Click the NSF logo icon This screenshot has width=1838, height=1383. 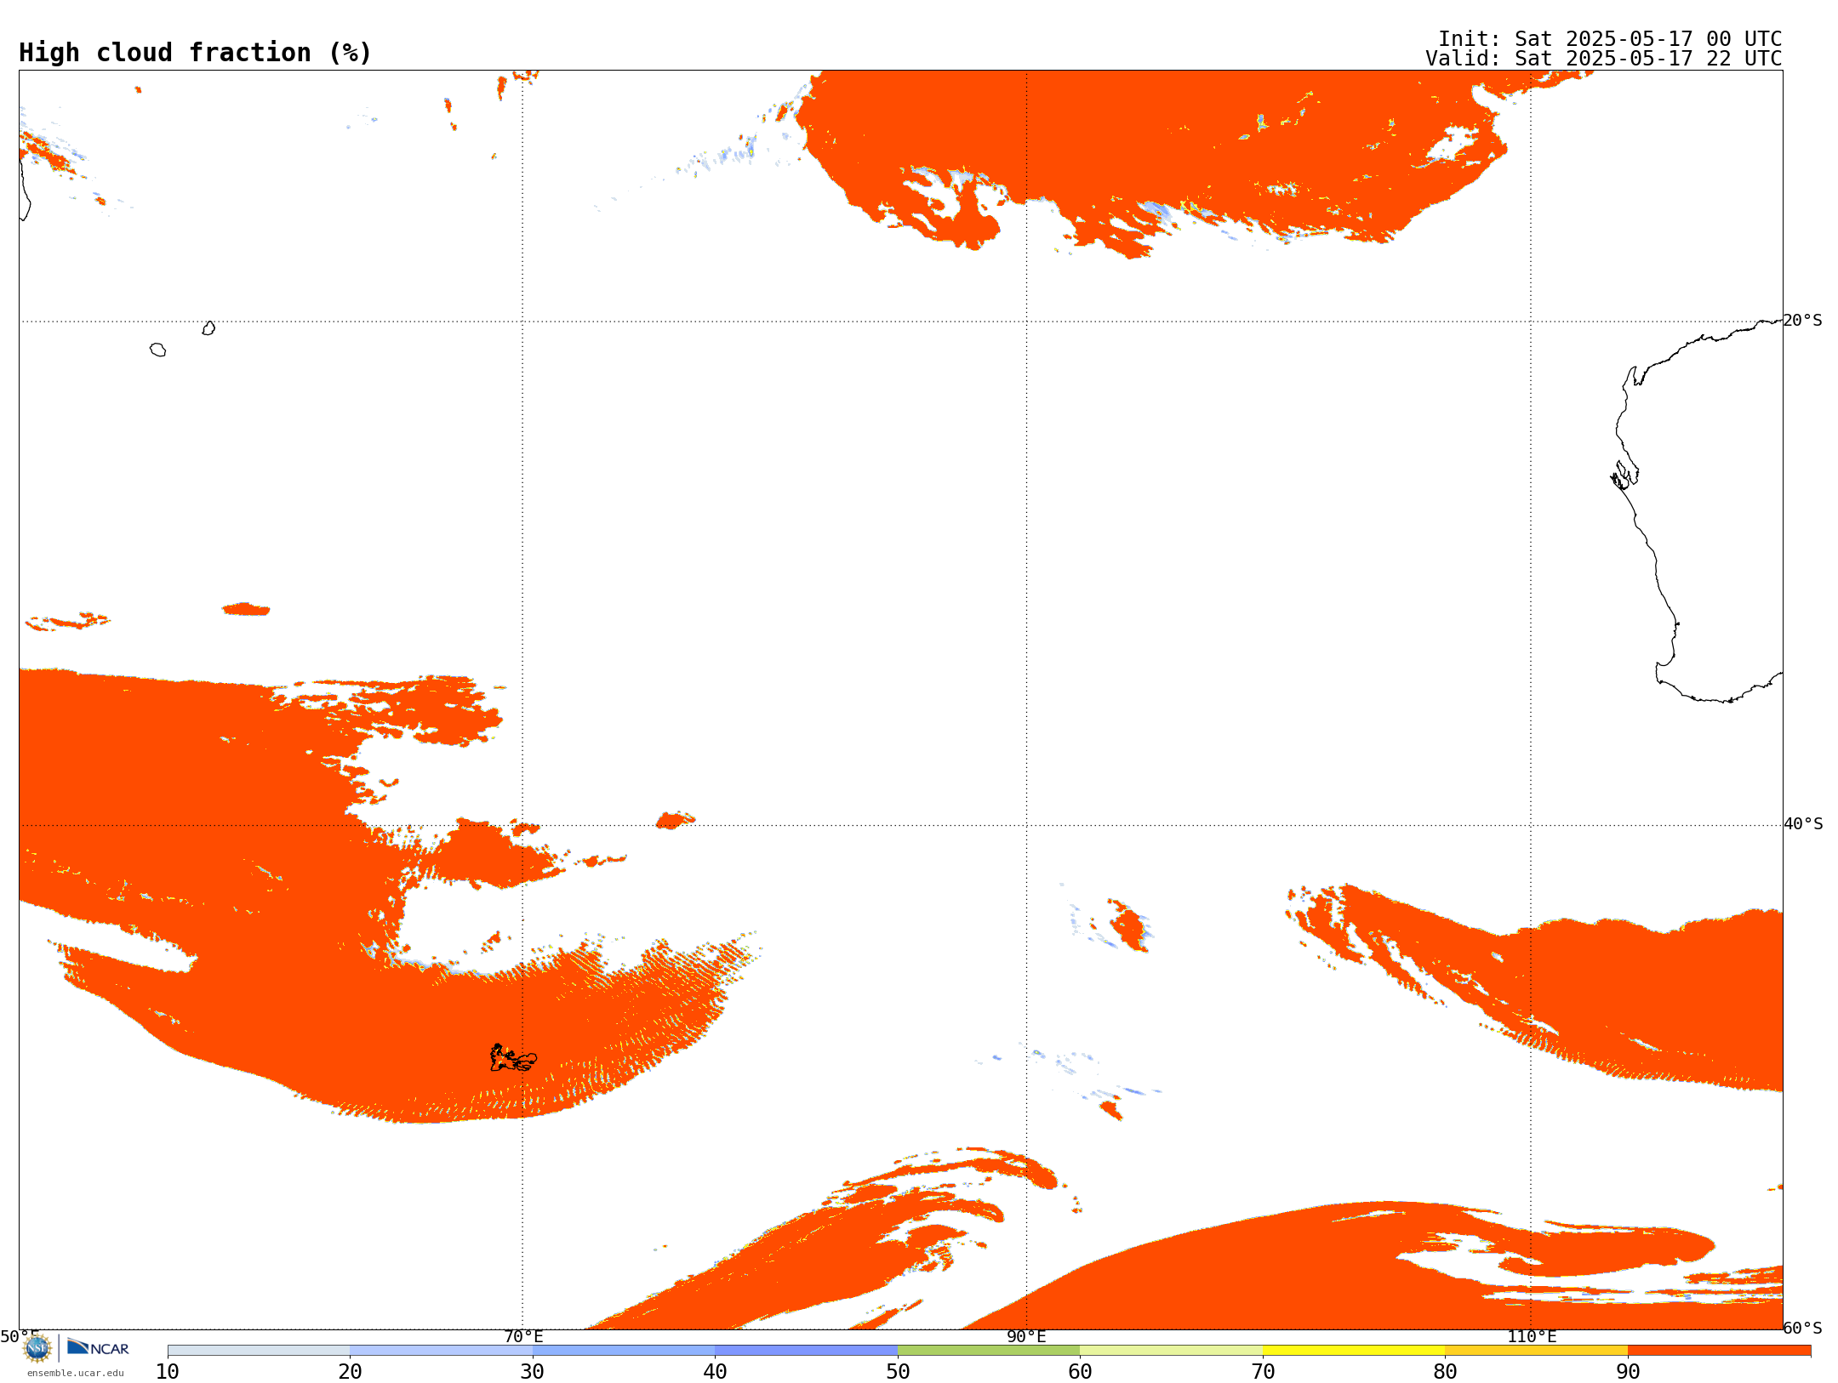pos(37,1348)
